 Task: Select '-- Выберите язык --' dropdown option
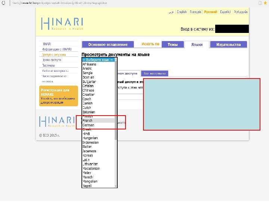98,60
